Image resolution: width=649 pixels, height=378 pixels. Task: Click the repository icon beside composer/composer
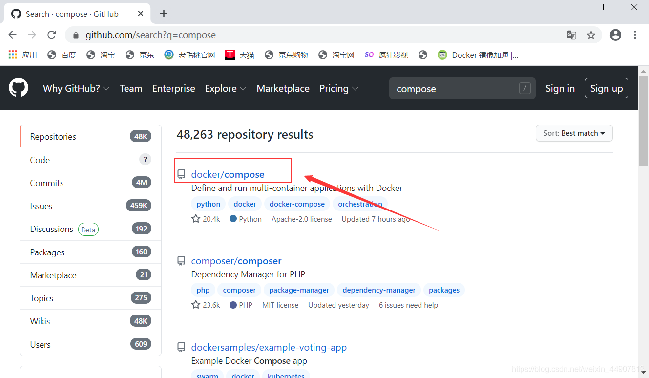point(181,261)
